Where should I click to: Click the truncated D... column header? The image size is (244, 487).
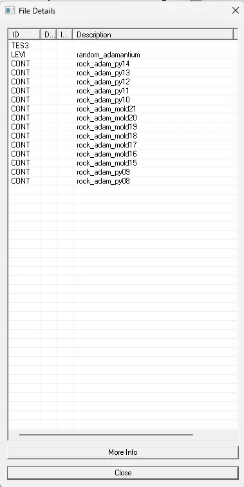click(49, 35)
